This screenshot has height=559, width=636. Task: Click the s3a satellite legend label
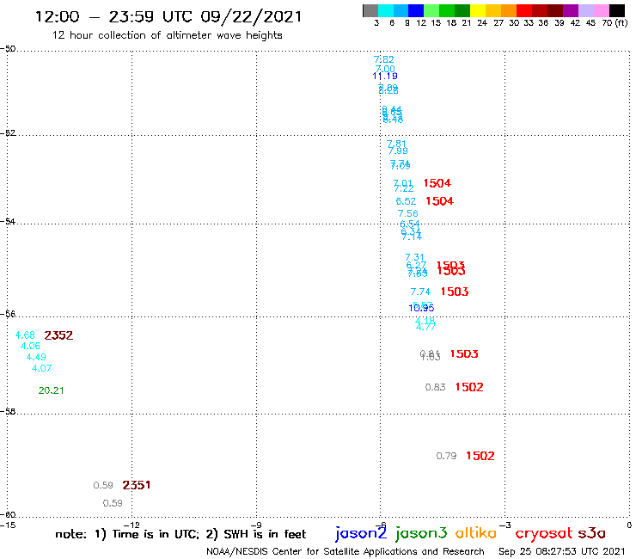591,533
